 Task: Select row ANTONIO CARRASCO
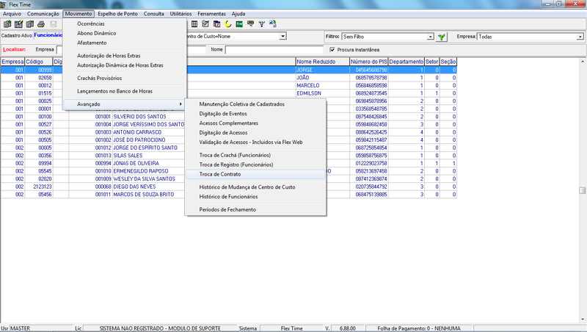(x=228, y=132)
